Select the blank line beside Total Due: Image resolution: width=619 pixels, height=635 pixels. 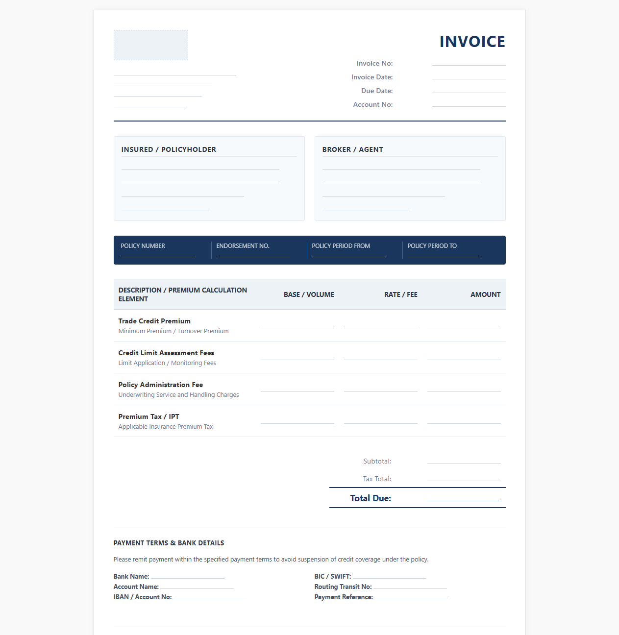(464, 497)
